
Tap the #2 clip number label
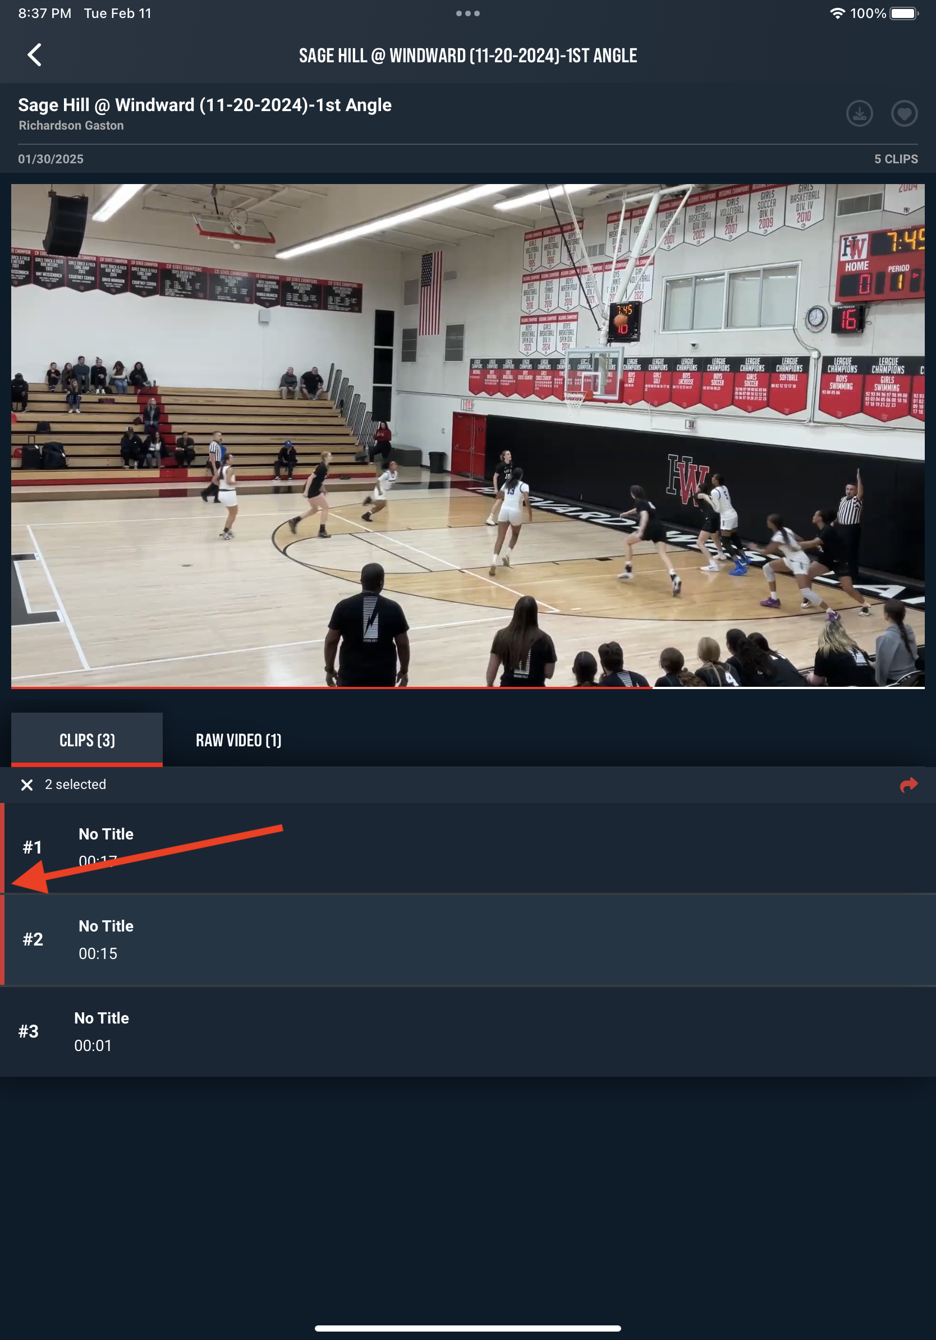33,939
